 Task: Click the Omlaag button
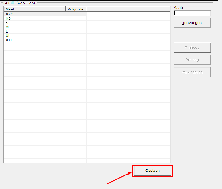click(192, 60)
